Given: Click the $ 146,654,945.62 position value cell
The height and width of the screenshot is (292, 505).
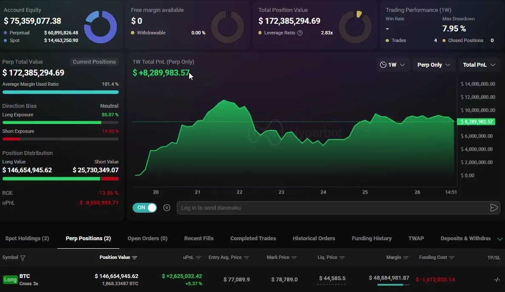Looking at the screenshot, I should pos(116,276).
